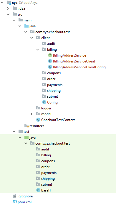Screen dimensions: 116x205
Task: Collapse the client billing package chevron
Action: tap(37, 50)
